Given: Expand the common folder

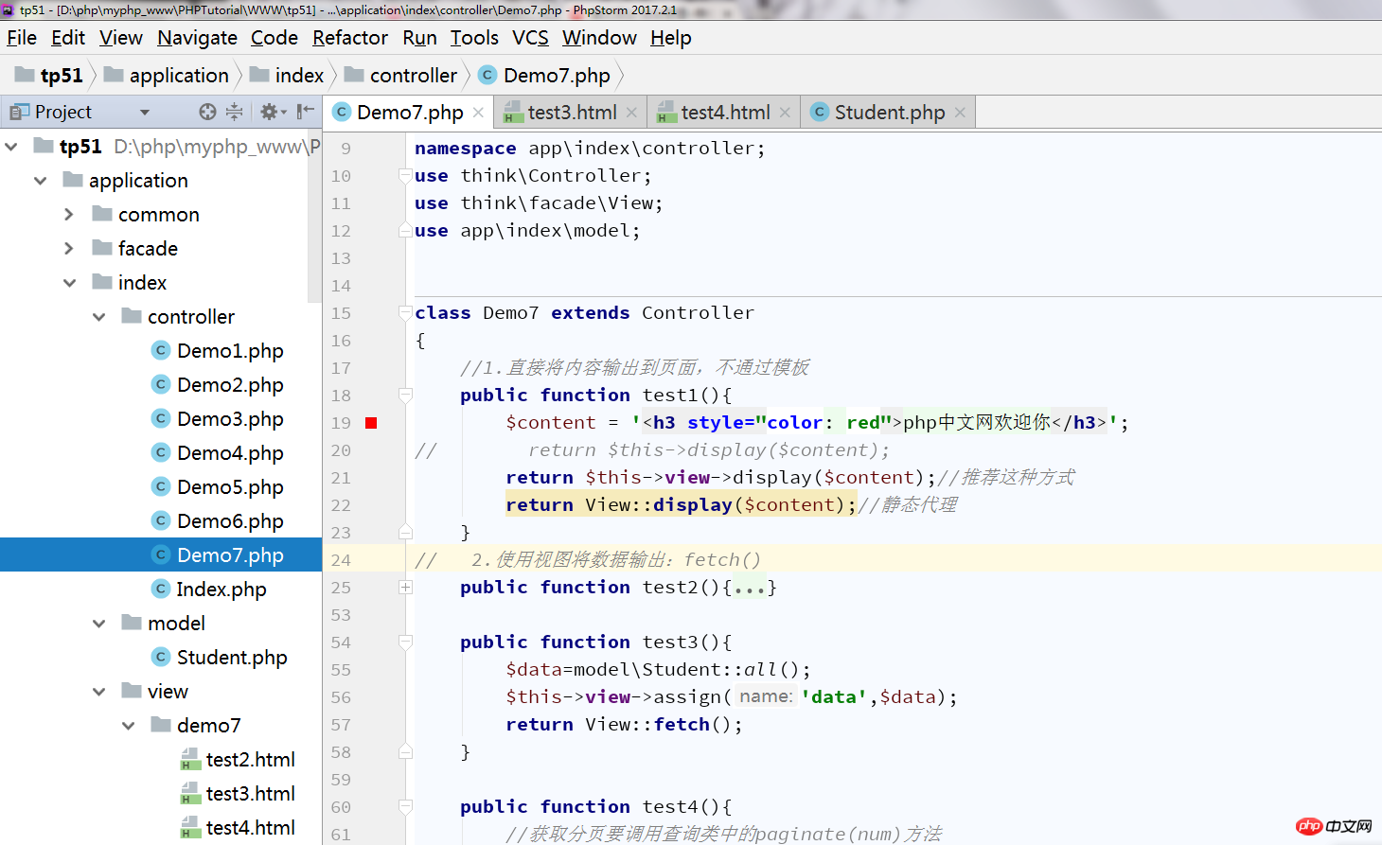Looking at the screenshot, I should click(69, 215).
